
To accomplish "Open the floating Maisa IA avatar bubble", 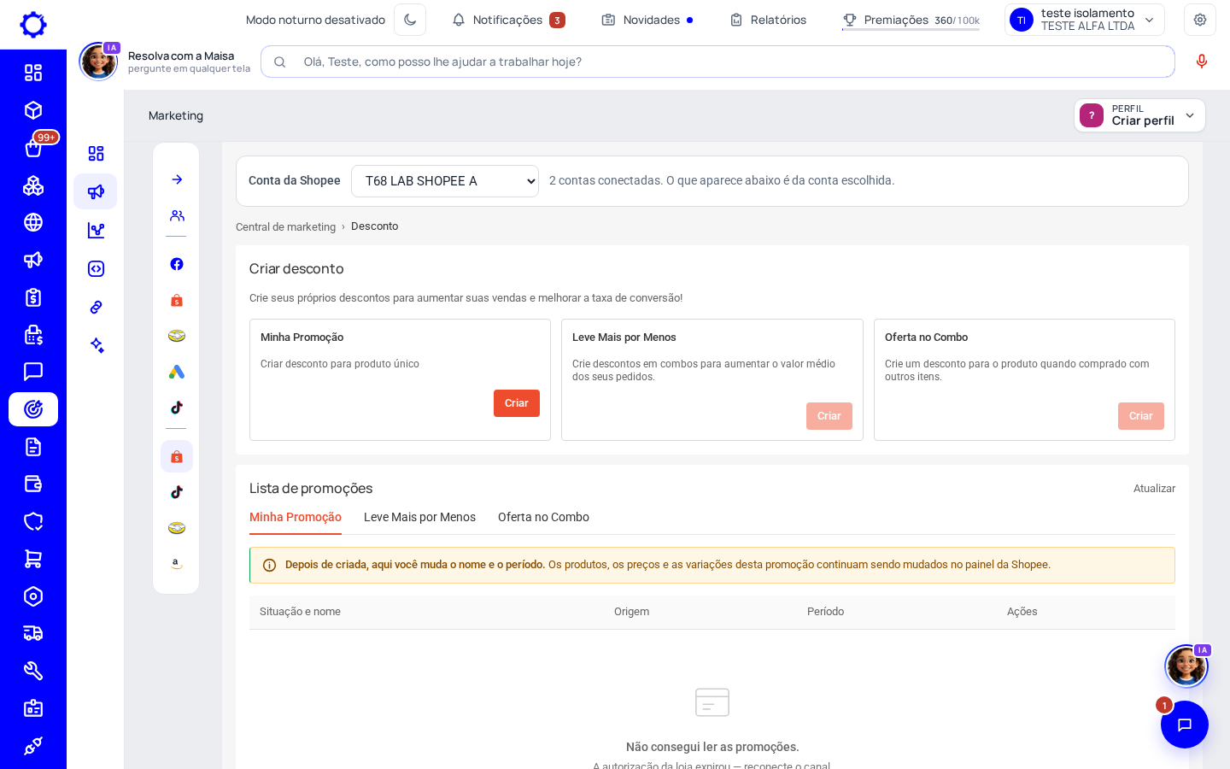I will point(1186,666).
